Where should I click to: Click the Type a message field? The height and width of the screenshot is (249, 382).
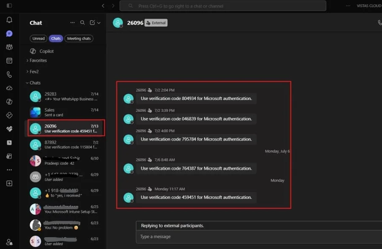(259, 237)
